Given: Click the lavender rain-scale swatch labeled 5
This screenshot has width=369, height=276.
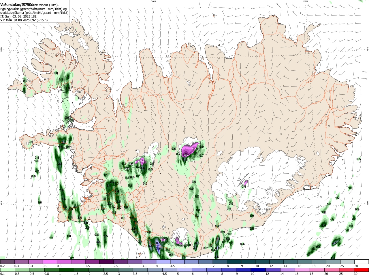Looking at the screenshot, I should pyautogui.click(x=185, y=270).
